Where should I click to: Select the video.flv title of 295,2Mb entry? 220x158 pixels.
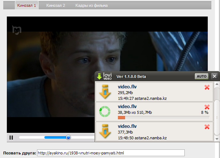[x=127, y=87]
